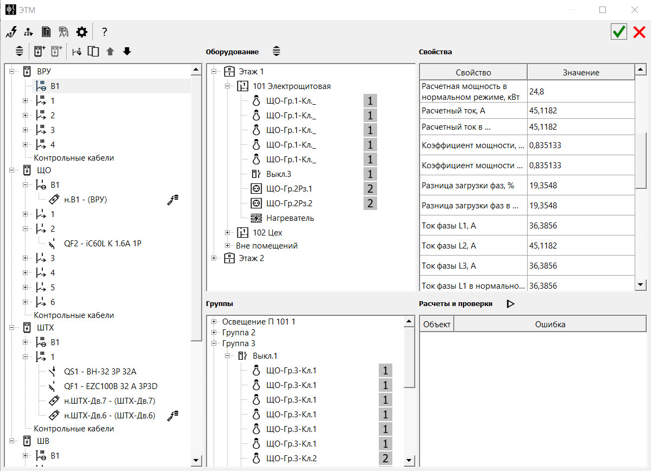The height and width of the screenshot is (471, 651).
Task: Click the properties table scroll-up arrow
Action: click(641, 69)
